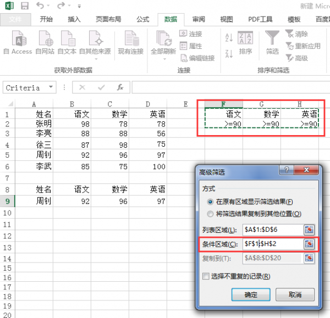Image resolution: width=330 pixels, height=318 pixels.
Task: Import data from website (自网站)
Action: 45,42
